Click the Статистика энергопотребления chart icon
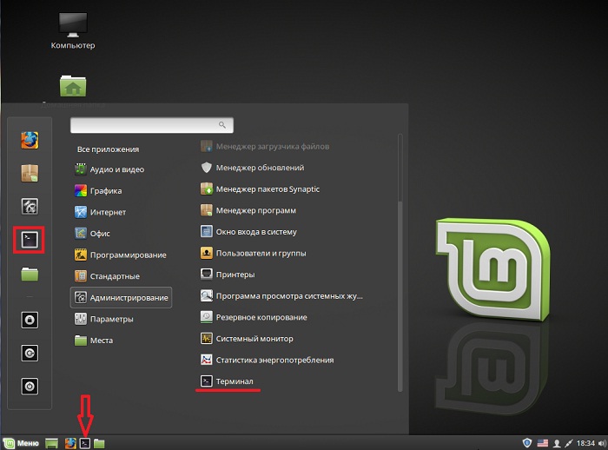The height and width of the screenshot is (450, 608). tap(207, 360)
